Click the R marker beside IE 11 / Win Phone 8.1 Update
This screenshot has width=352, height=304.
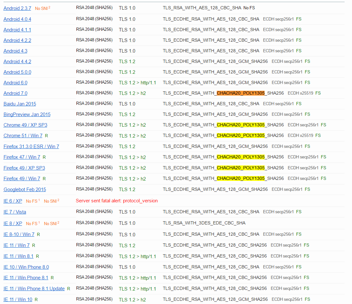(x=69, y=289)
